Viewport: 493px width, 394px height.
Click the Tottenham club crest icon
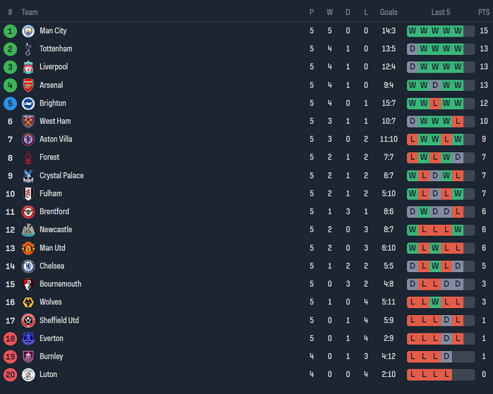pos(28,49)
